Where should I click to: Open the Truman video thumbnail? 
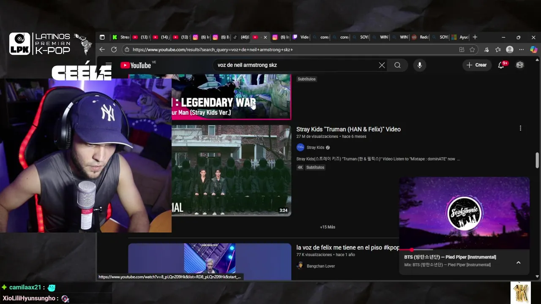click(231, 170)
